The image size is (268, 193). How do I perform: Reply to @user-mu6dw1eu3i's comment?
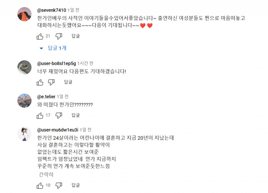pyautogui.click(x=76, y=186)
